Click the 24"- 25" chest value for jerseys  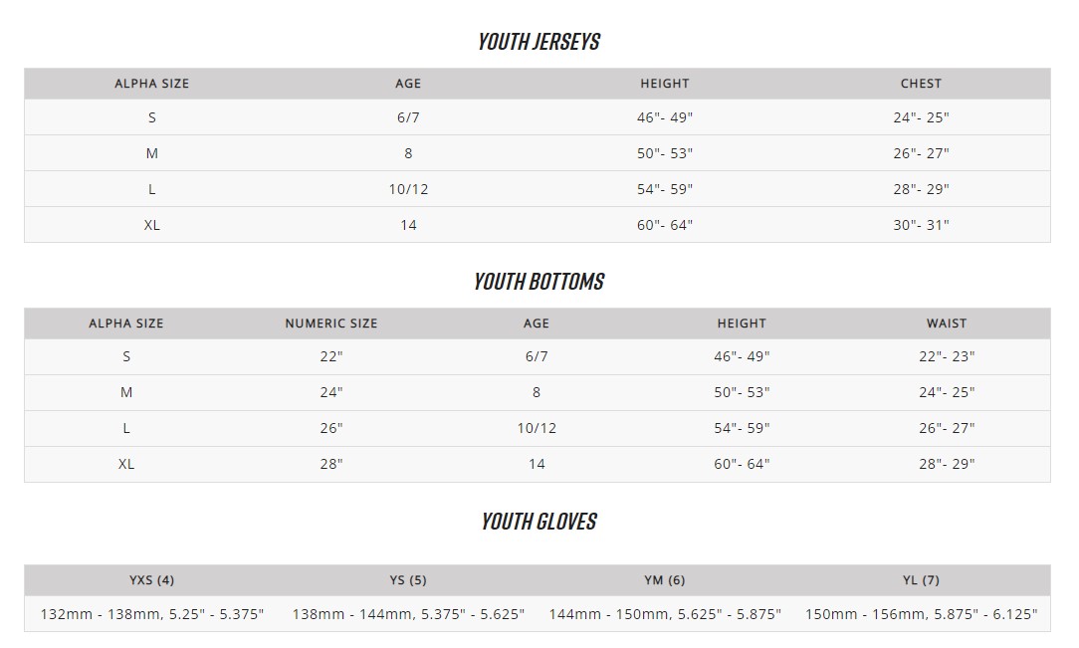921,117
